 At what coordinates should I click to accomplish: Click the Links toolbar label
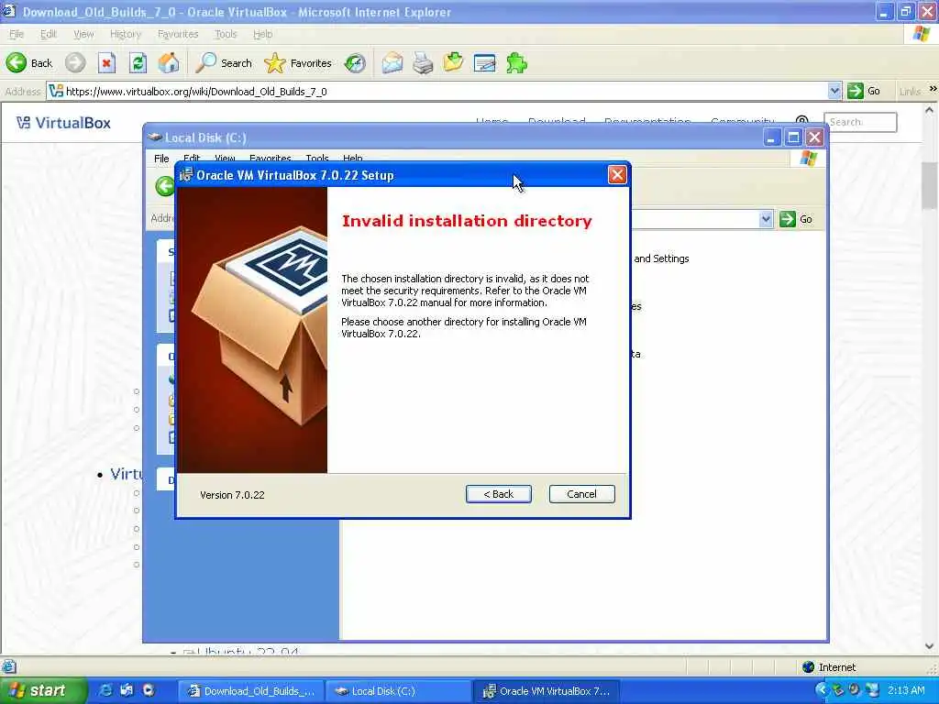[x=910, y=91]
